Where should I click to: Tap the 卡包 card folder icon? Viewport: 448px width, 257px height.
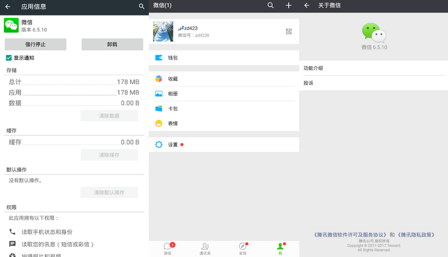pos(158,108)
